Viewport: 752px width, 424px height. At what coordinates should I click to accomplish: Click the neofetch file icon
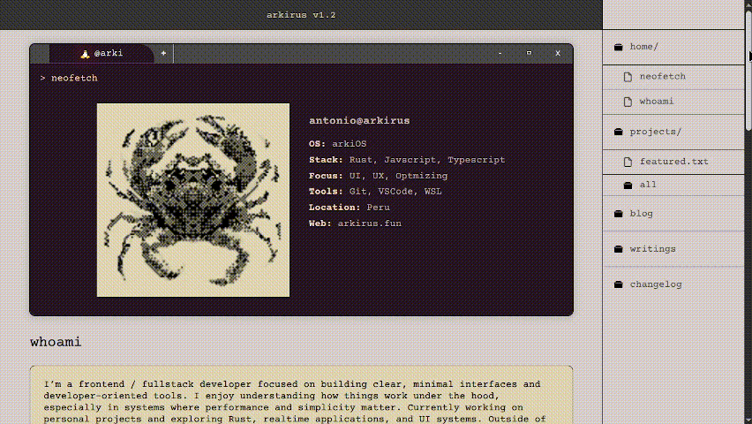pyautogui.click(x=628, y=77)
